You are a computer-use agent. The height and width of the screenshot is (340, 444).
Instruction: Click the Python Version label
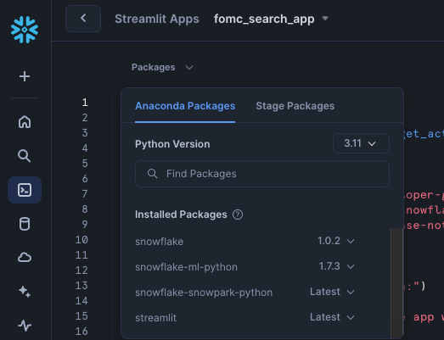point(172,144)
